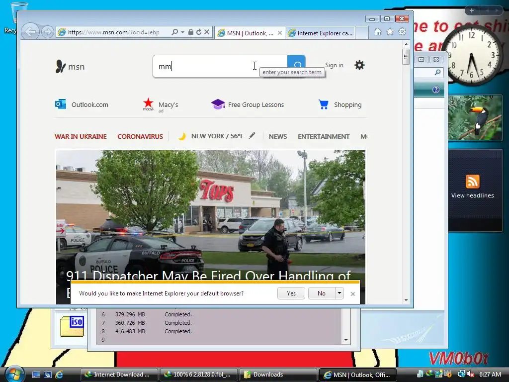
Task: Expand the dropdown arrow beside No button
Action: point(339,293)
